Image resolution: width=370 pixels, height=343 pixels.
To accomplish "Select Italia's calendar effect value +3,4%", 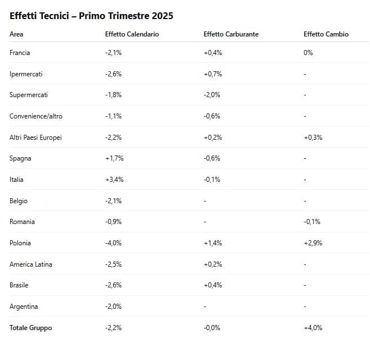I will 114,180.
